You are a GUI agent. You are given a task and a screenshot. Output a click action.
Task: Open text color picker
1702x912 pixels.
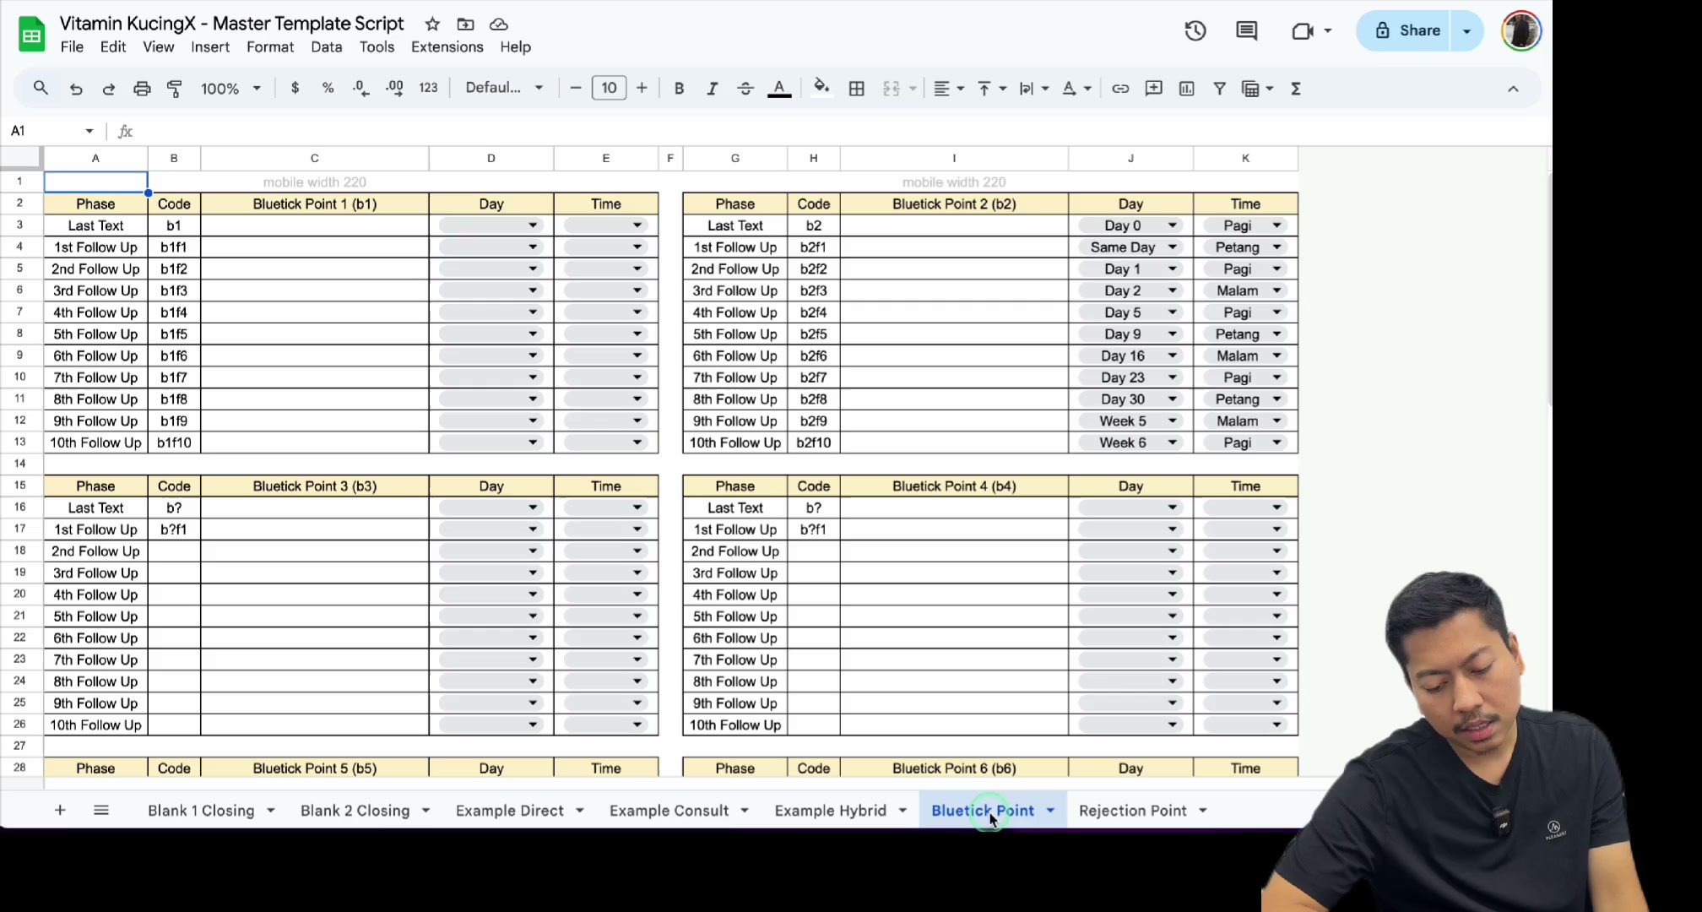779,88
